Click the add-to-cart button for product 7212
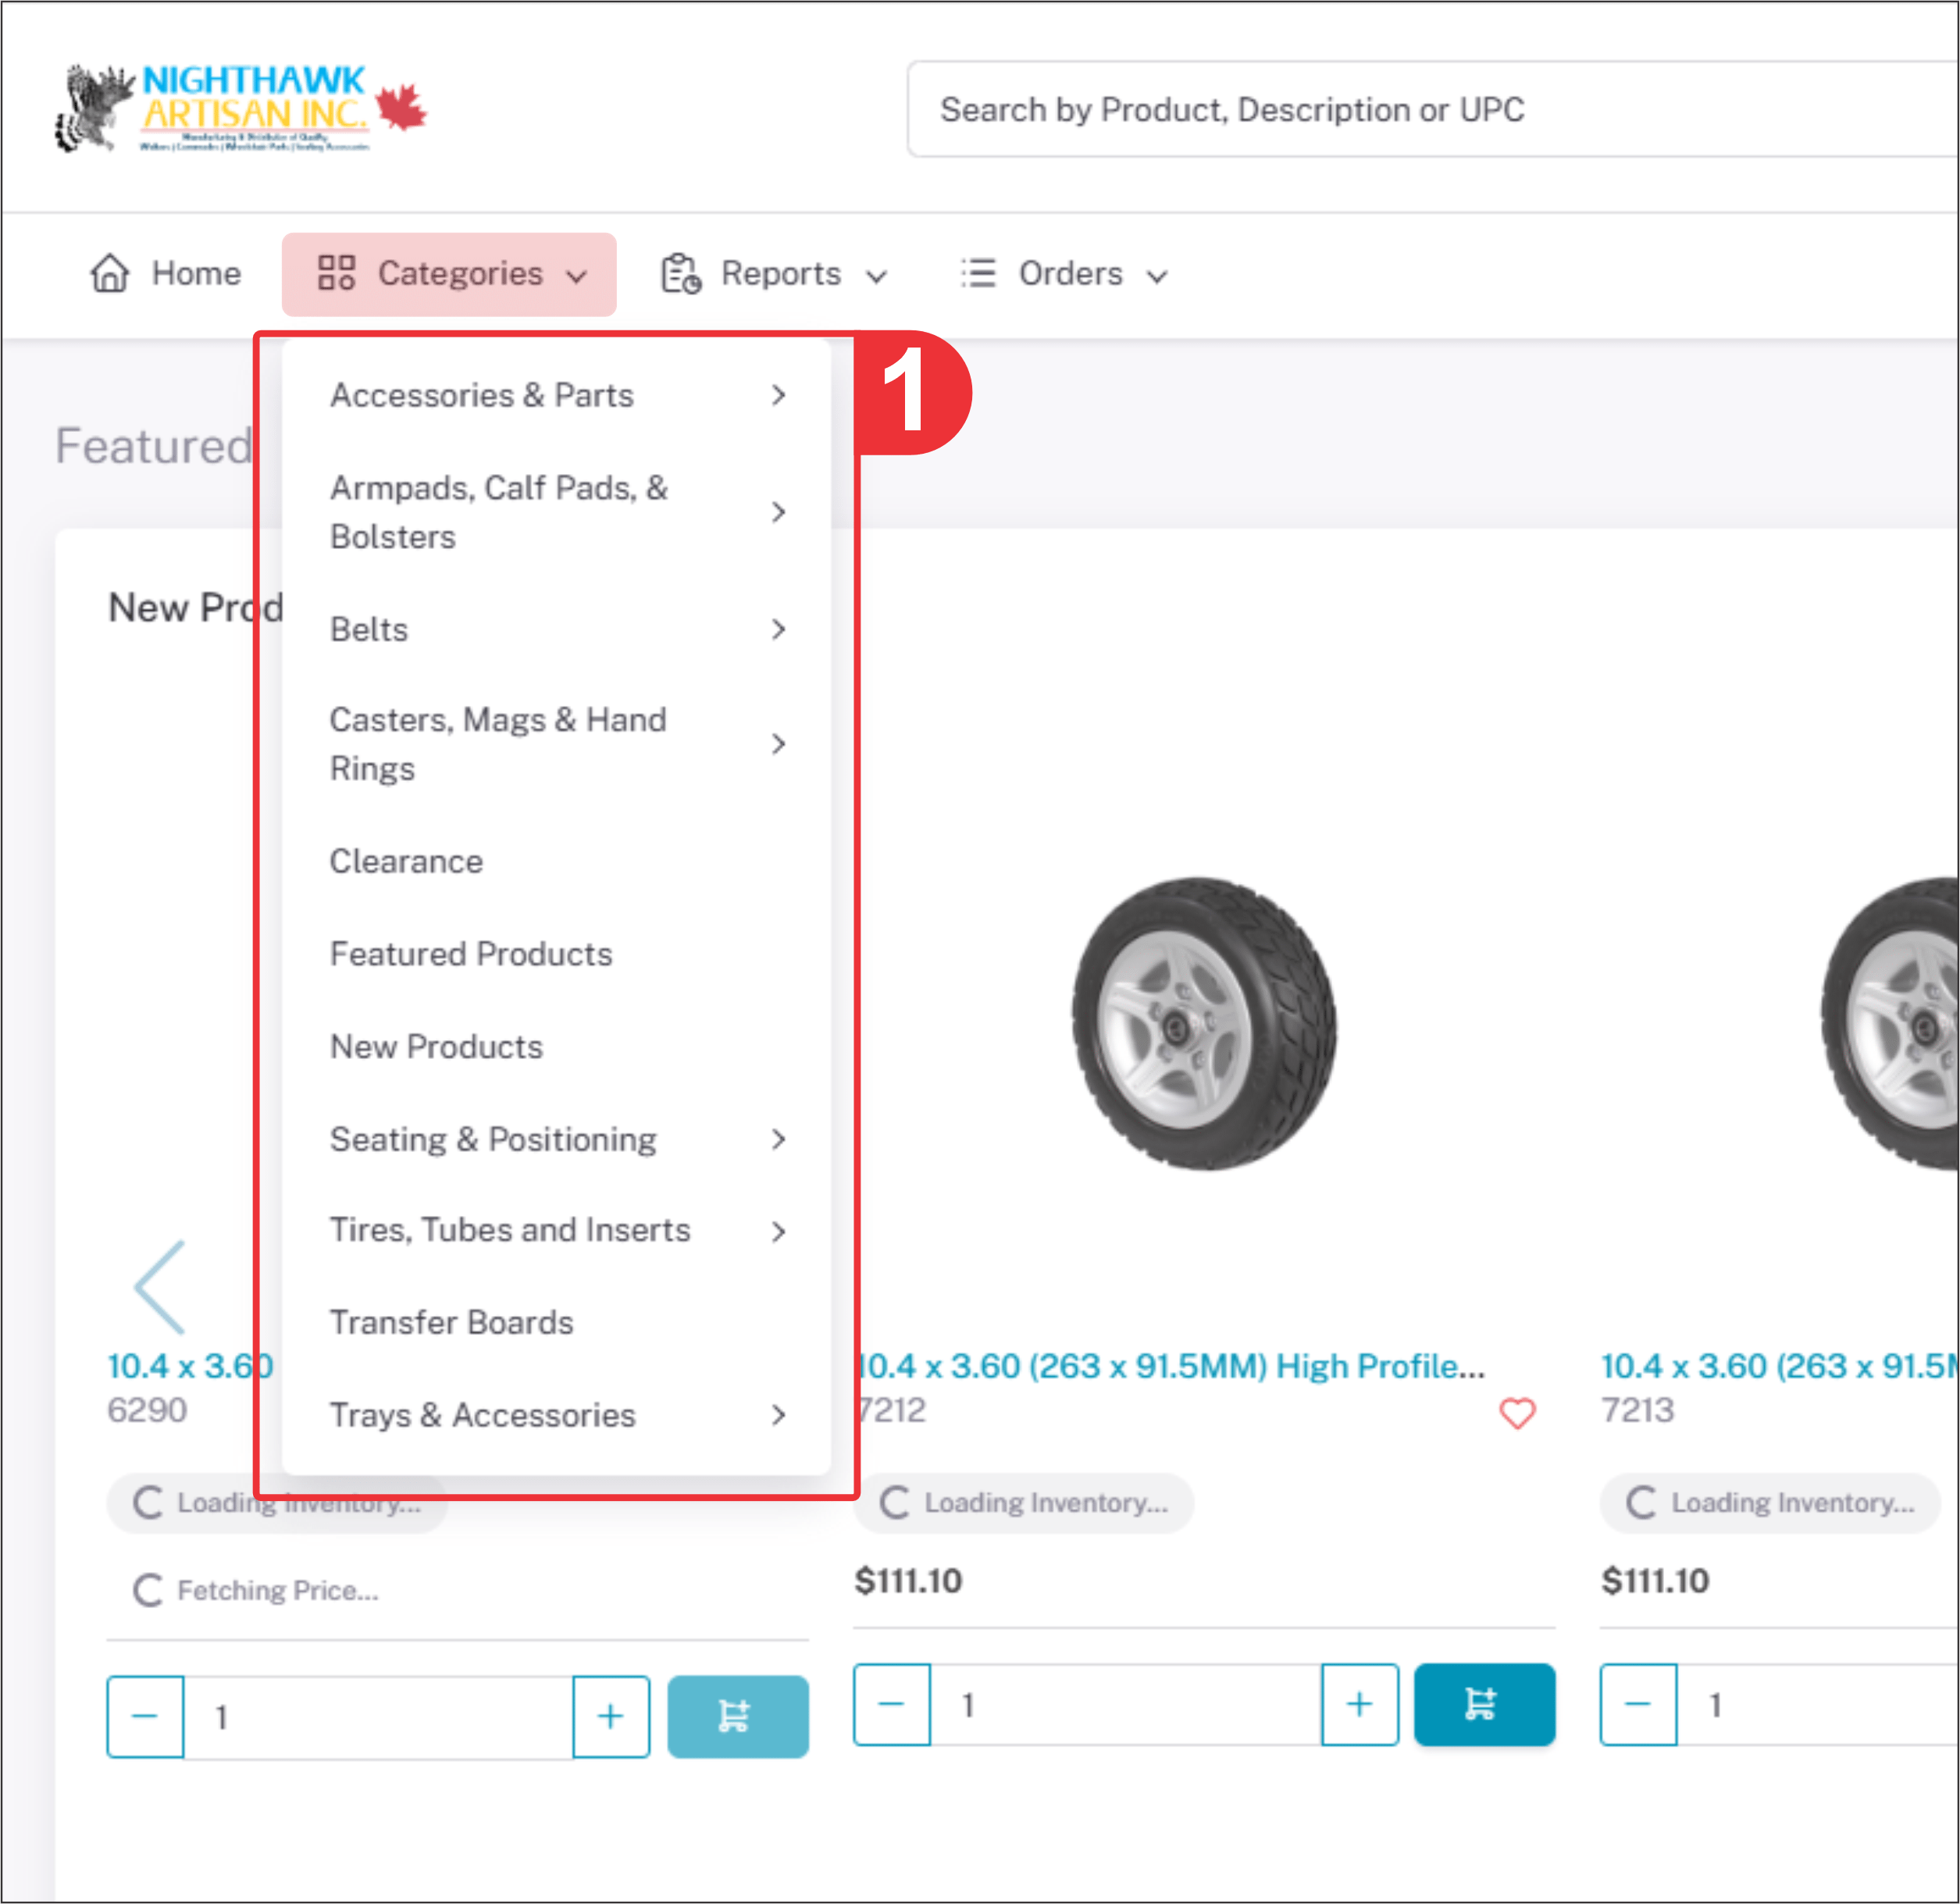1960x1904 pixels. (x=1483, y=1704)
